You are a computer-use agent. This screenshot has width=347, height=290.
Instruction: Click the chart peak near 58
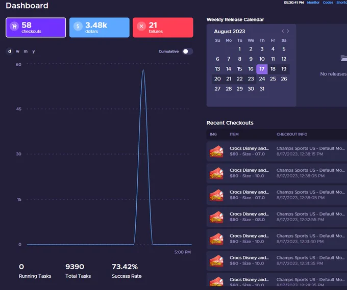coord(143,70)
